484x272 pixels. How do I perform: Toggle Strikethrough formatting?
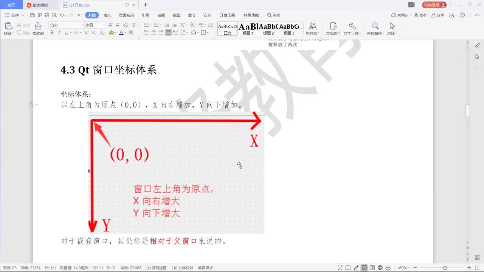click(x=76, y=33)
